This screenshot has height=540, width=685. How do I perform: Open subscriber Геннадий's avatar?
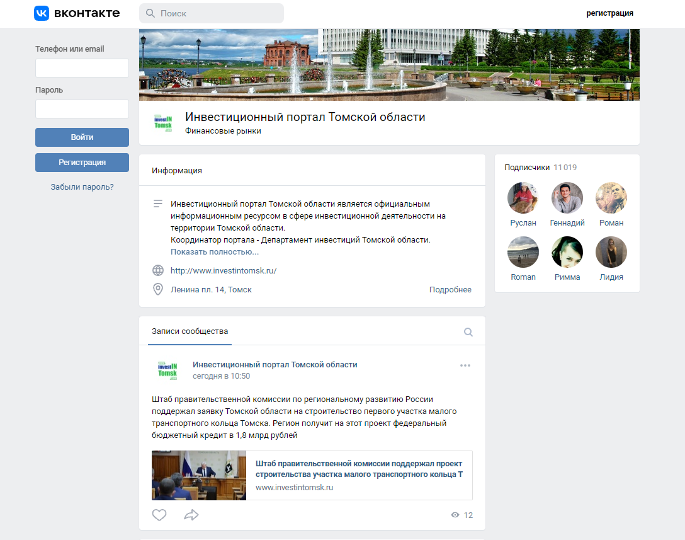(x=567, y=198)
